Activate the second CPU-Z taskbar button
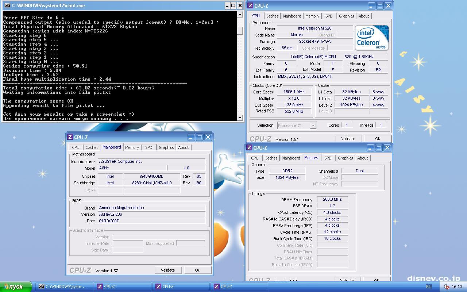The width and height of the screenshot is (467, 292). point(181,287)
